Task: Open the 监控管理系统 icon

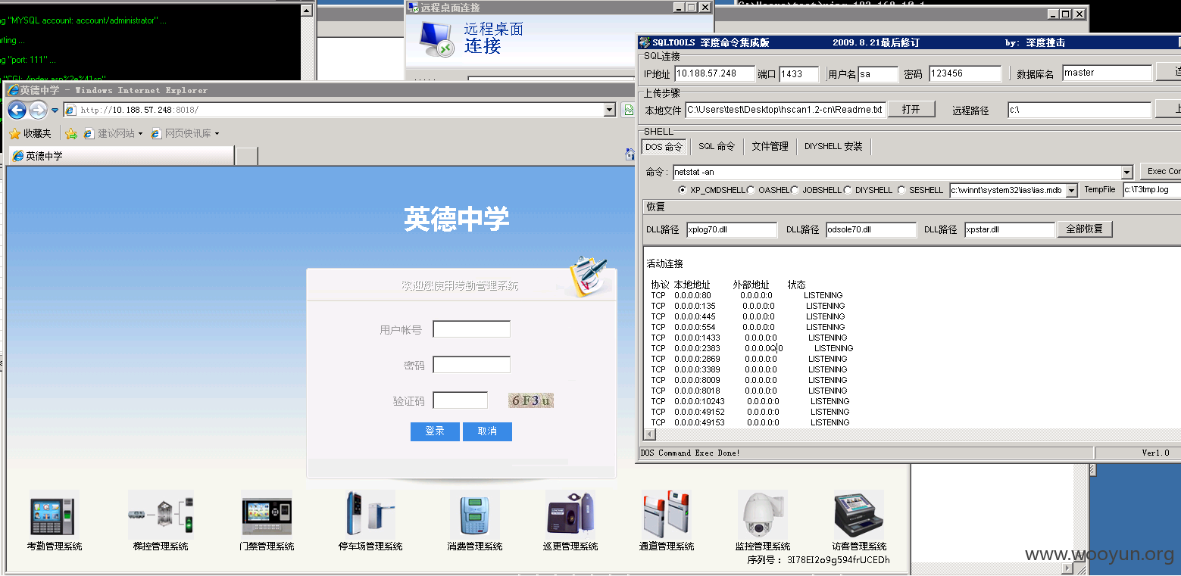Action: pos(763,514)
